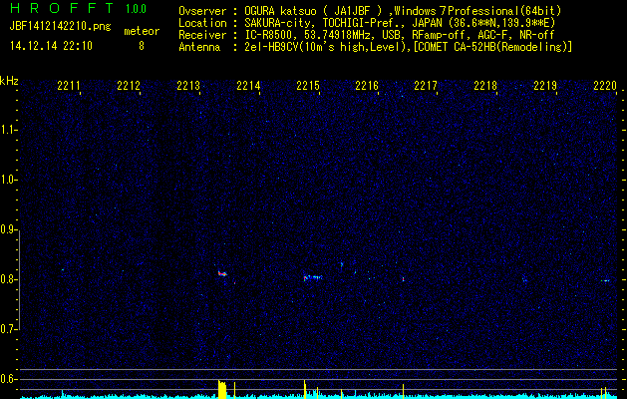627x399 pixels.
Task: Click the Location line SAKURA-city, TOCHIGI-Pref.
Action: click(367, 23)
